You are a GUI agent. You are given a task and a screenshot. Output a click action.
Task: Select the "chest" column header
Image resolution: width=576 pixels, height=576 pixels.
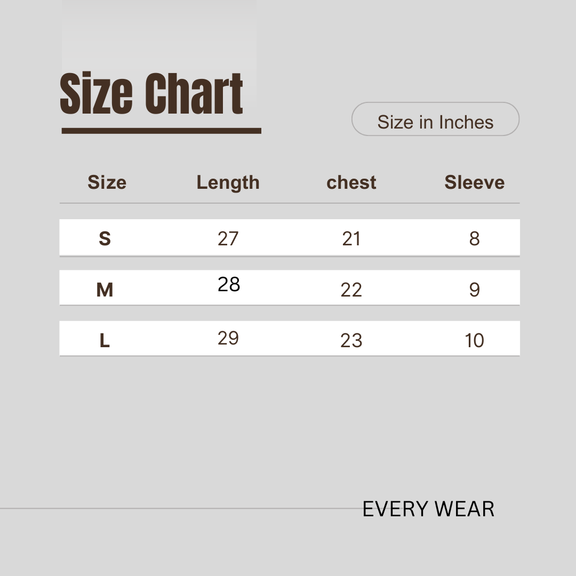pos(351,182)
